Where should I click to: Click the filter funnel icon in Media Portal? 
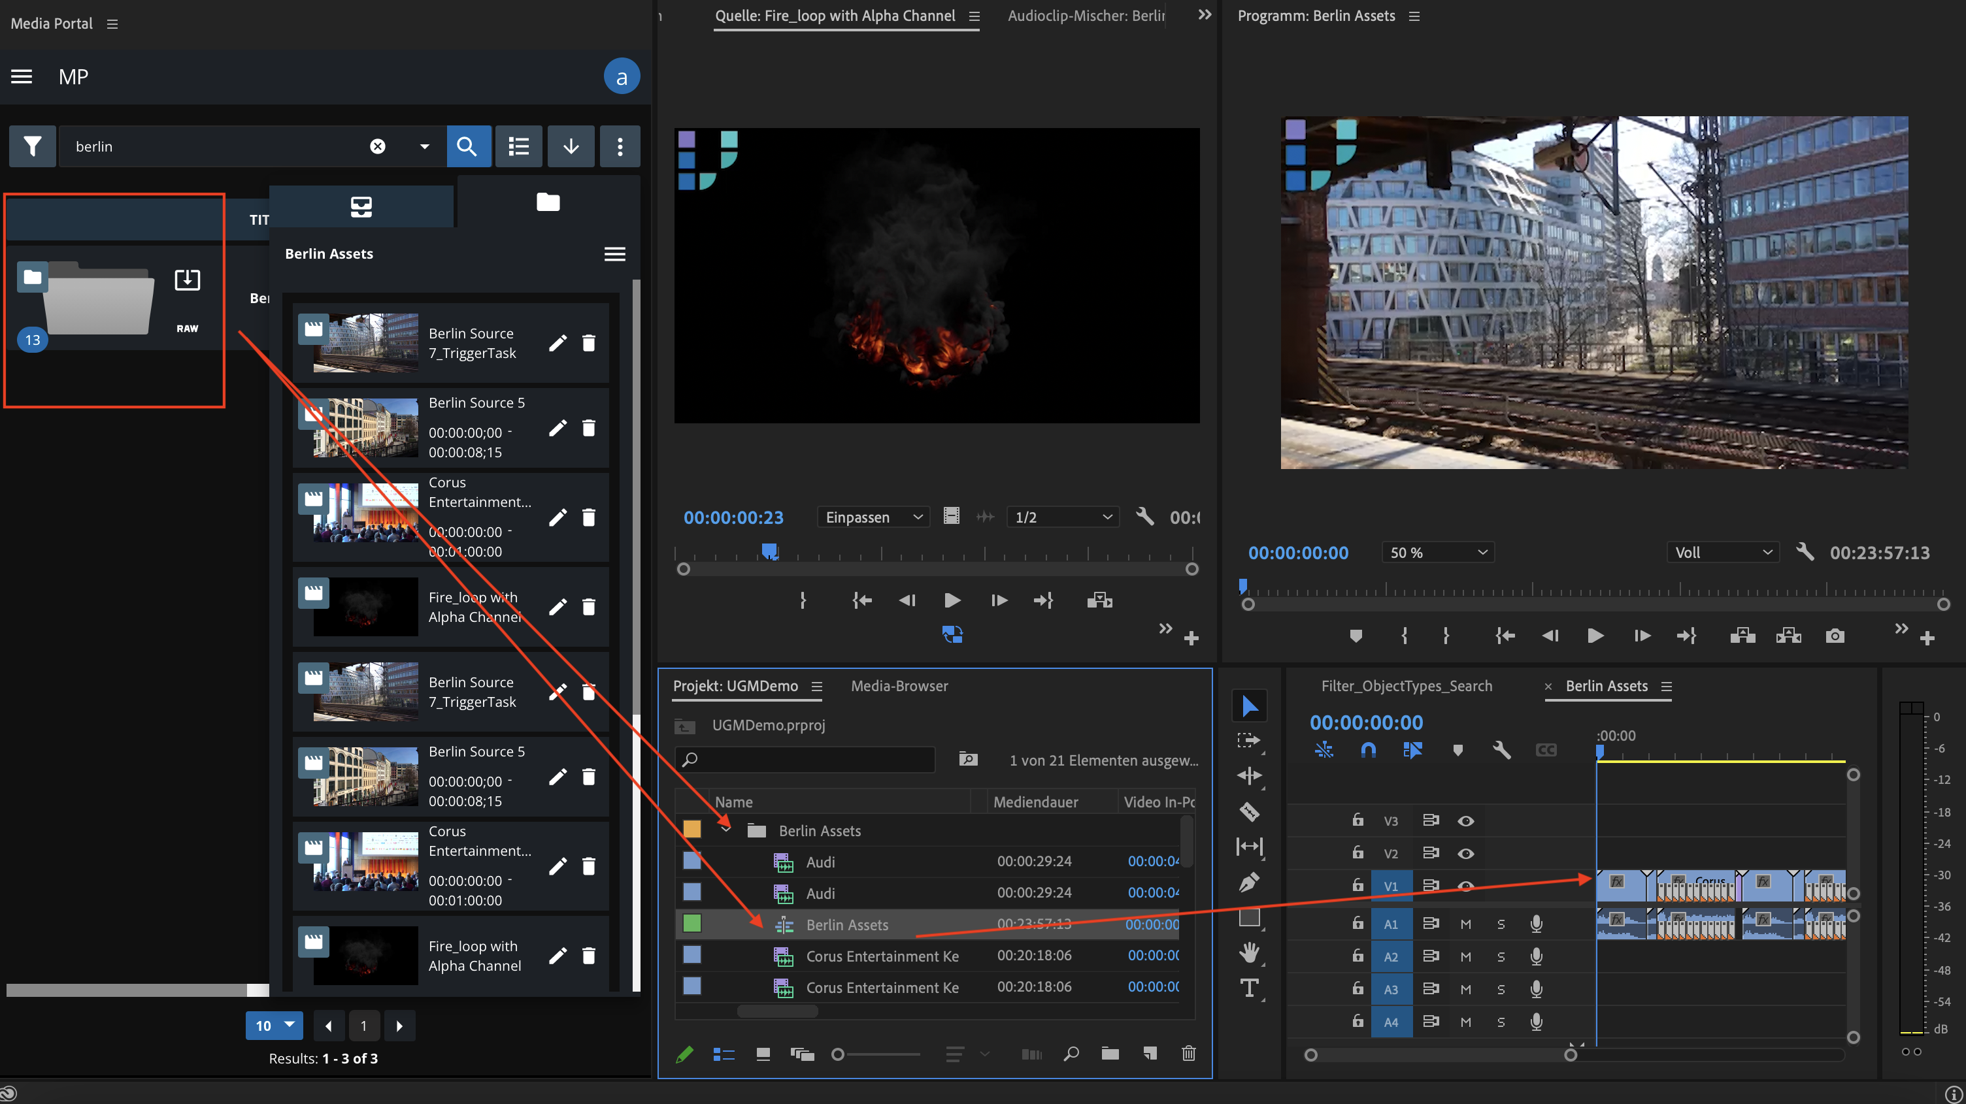coord(32,146)
